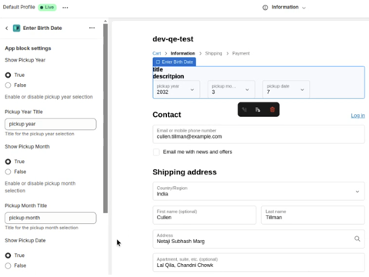Open the three-dot menu next to Live badge
The image size is (369, 277).
click(x=65, y=8)
